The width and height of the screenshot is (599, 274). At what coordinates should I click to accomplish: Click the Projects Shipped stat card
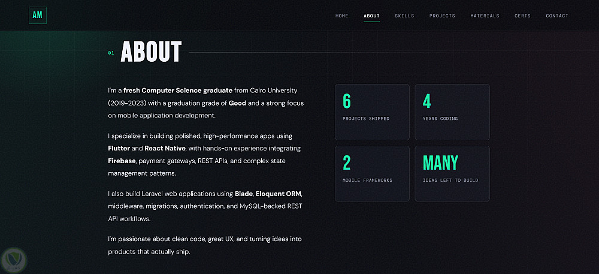coord(372,112)
